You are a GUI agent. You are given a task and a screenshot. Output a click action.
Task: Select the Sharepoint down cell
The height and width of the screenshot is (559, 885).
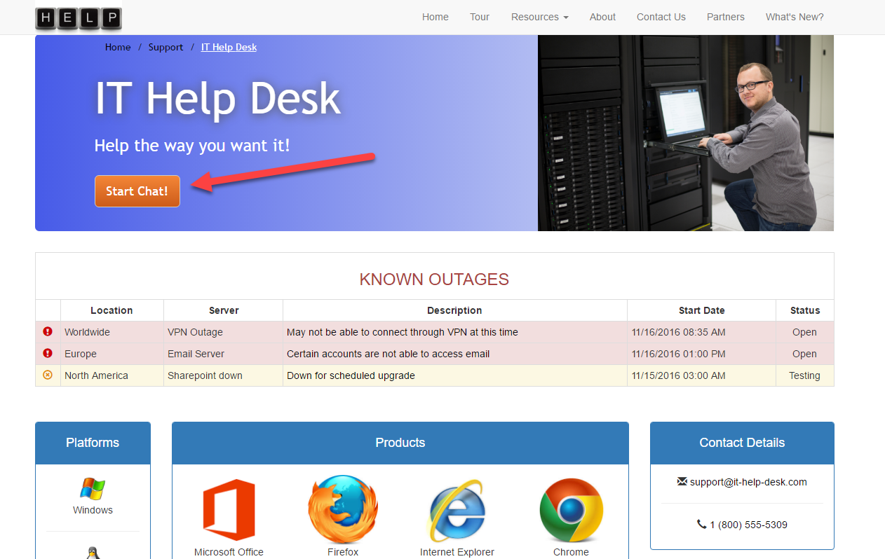224,375
